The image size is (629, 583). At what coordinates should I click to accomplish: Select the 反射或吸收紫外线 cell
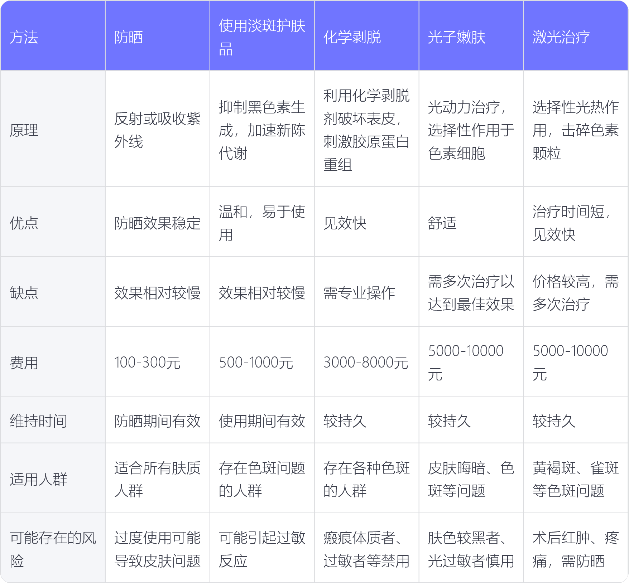coord(157,130)
